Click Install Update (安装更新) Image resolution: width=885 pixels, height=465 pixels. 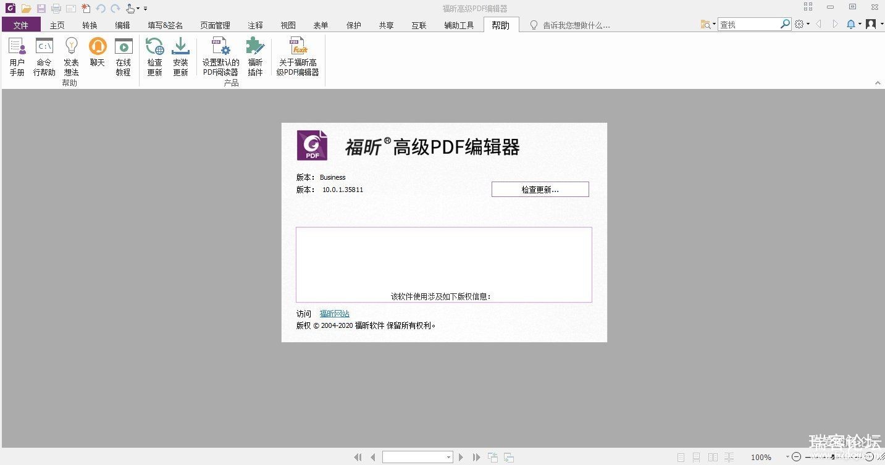pyautogui.click(x=180, y=56)
